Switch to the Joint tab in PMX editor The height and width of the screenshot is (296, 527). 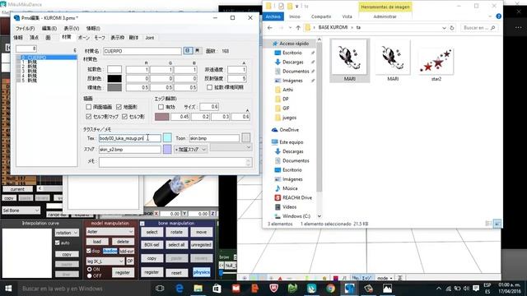coord(150,38)
